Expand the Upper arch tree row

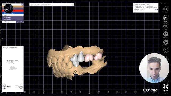click(3, 17)
